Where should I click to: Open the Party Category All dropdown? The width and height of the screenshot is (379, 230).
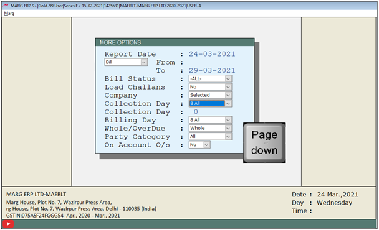tap(210, 137)
